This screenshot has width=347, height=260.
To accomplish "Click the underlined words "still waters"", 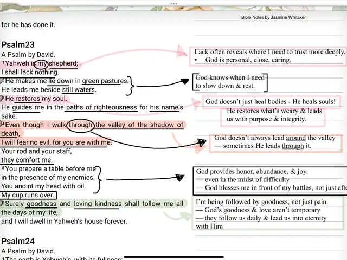I will tap(79, 89).
